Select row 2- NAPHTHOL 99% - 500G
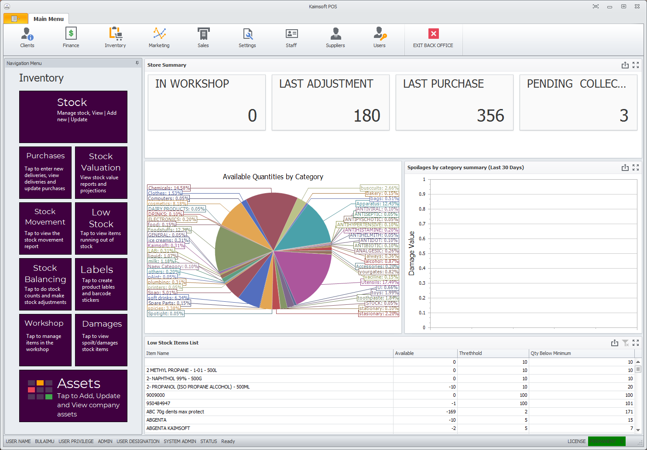Viewport: 647px width, 450px height. pyautogui.click(x=390, y=378)
